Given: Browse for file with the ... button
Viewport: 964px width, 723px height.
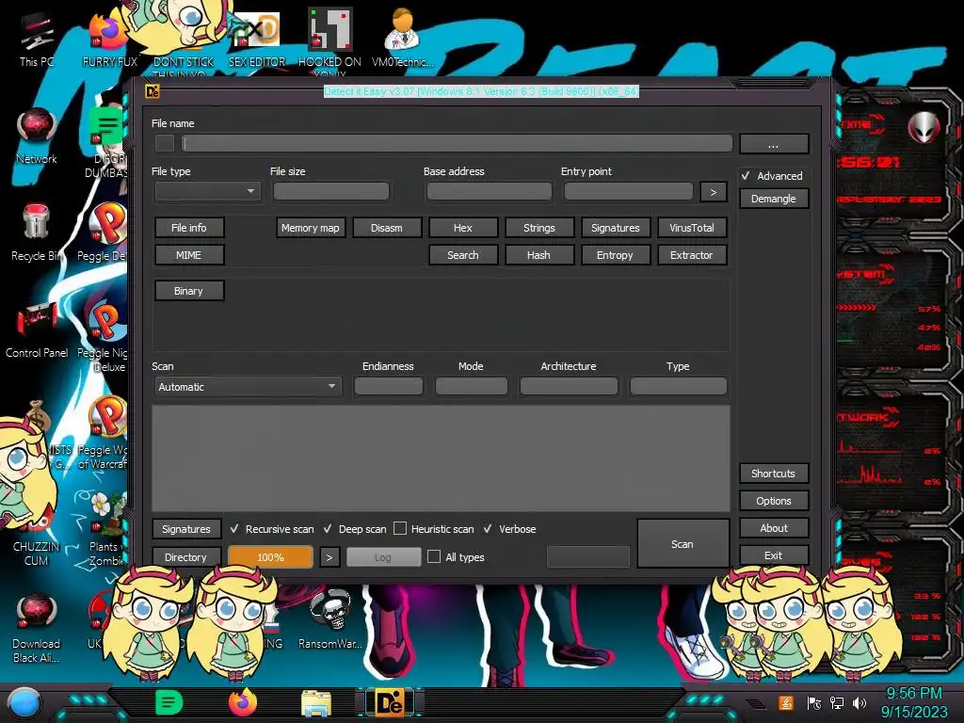Looking at the screenshot, I should coord(774,144).
